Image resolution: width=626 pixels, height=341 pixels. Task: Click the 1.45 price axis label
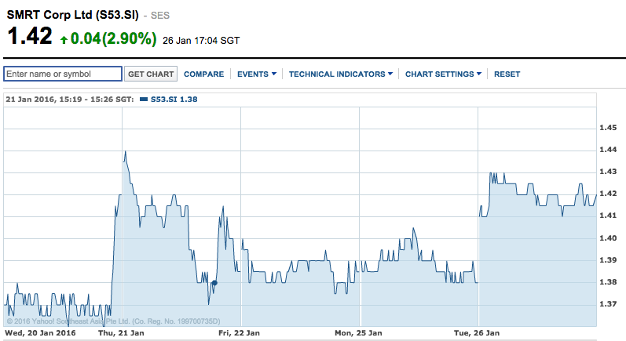click(608, 128)
